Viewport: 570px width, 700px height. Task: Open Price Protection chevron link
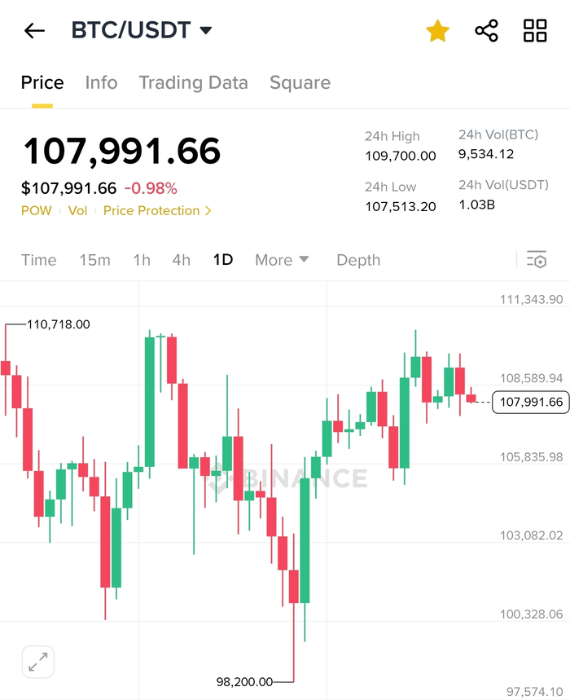tap(157, 211)
